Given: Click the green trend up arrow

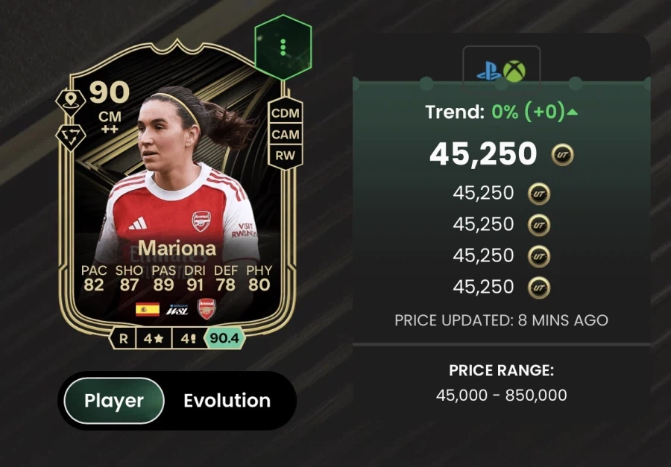Looking at the screenshot, I should [572, 112].
